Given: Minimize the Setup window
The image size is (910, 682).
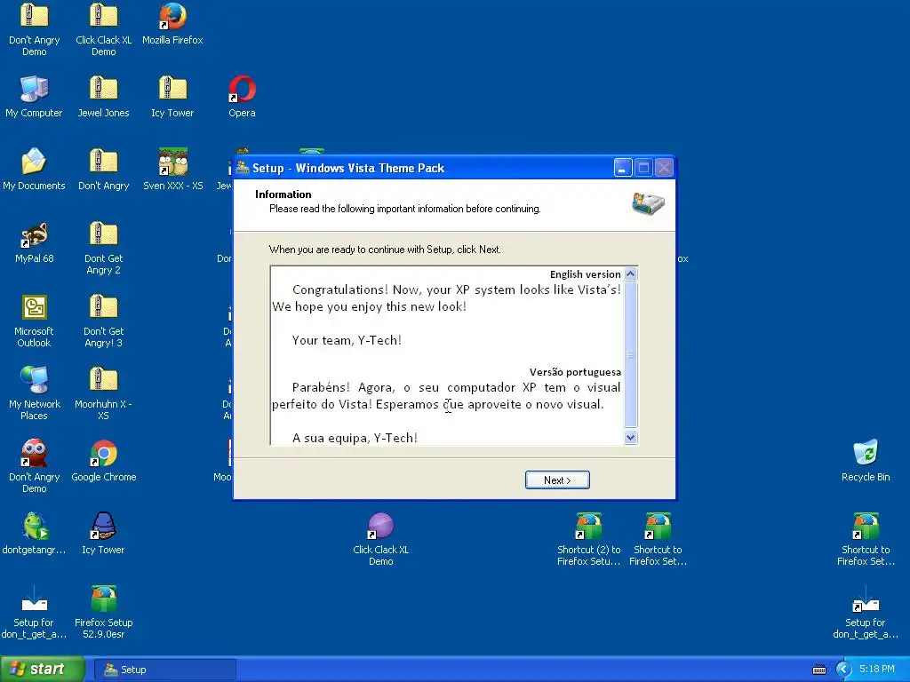Looking at the screenshot, I should (x=623, y=168).
